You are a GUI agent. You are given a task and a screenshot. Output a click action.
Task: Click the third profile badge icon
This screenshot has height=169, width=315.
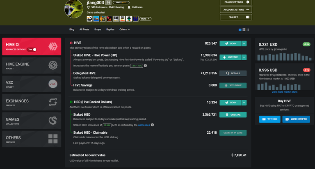[x=103, y=19]
